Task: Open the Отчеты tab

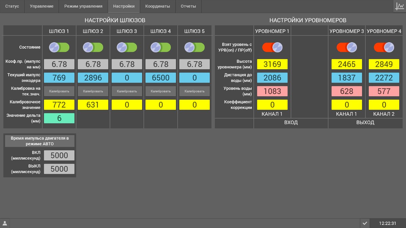Action: point(188,6)
